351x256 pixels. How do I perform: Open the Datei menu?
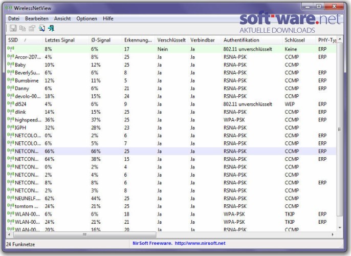[x=14, y=18]
